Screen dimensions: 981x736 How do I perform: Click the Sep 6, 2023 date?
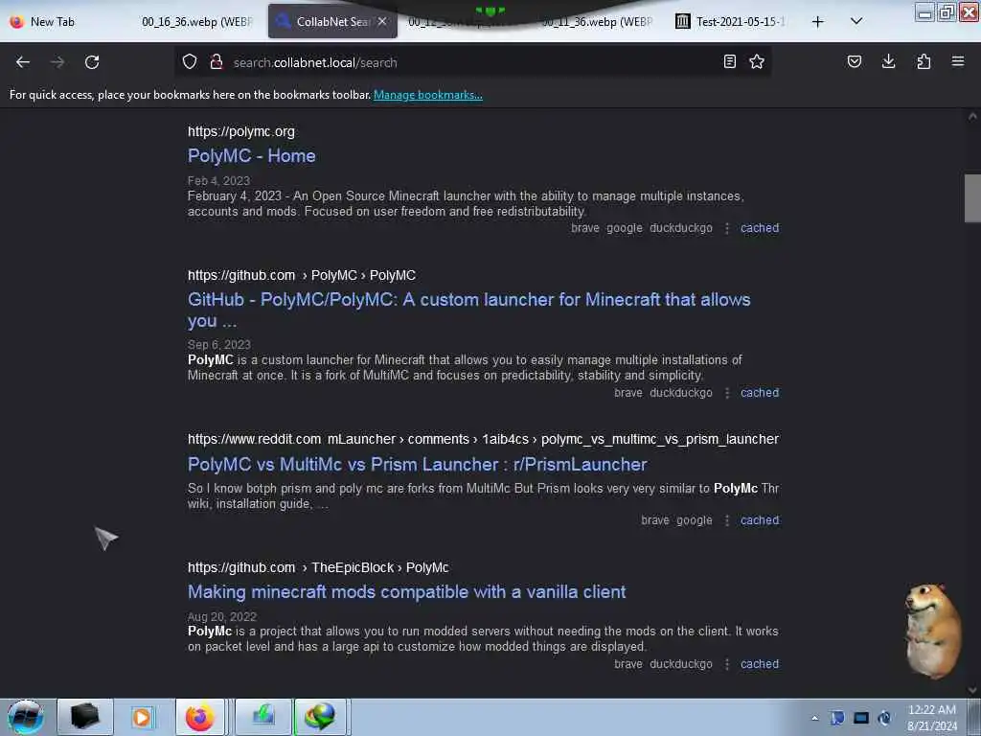219,345
